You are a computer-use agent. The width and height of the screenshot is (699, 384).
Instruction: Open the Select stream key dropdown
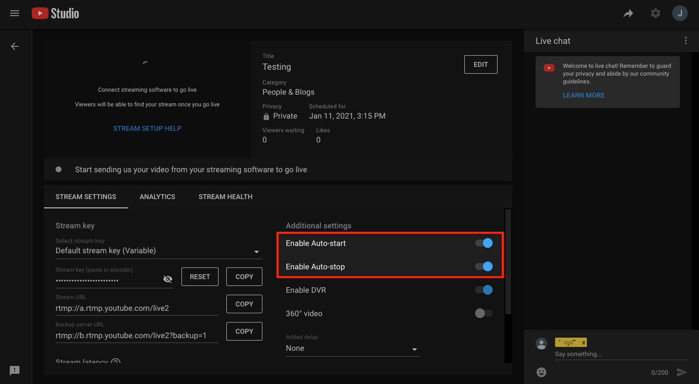(256, 251)
